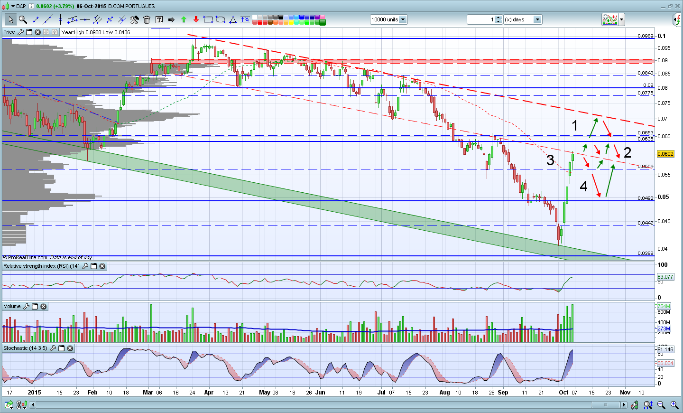Click the horizontal chart scrollbar handle

pyautogui.click(x=605, y=405)
